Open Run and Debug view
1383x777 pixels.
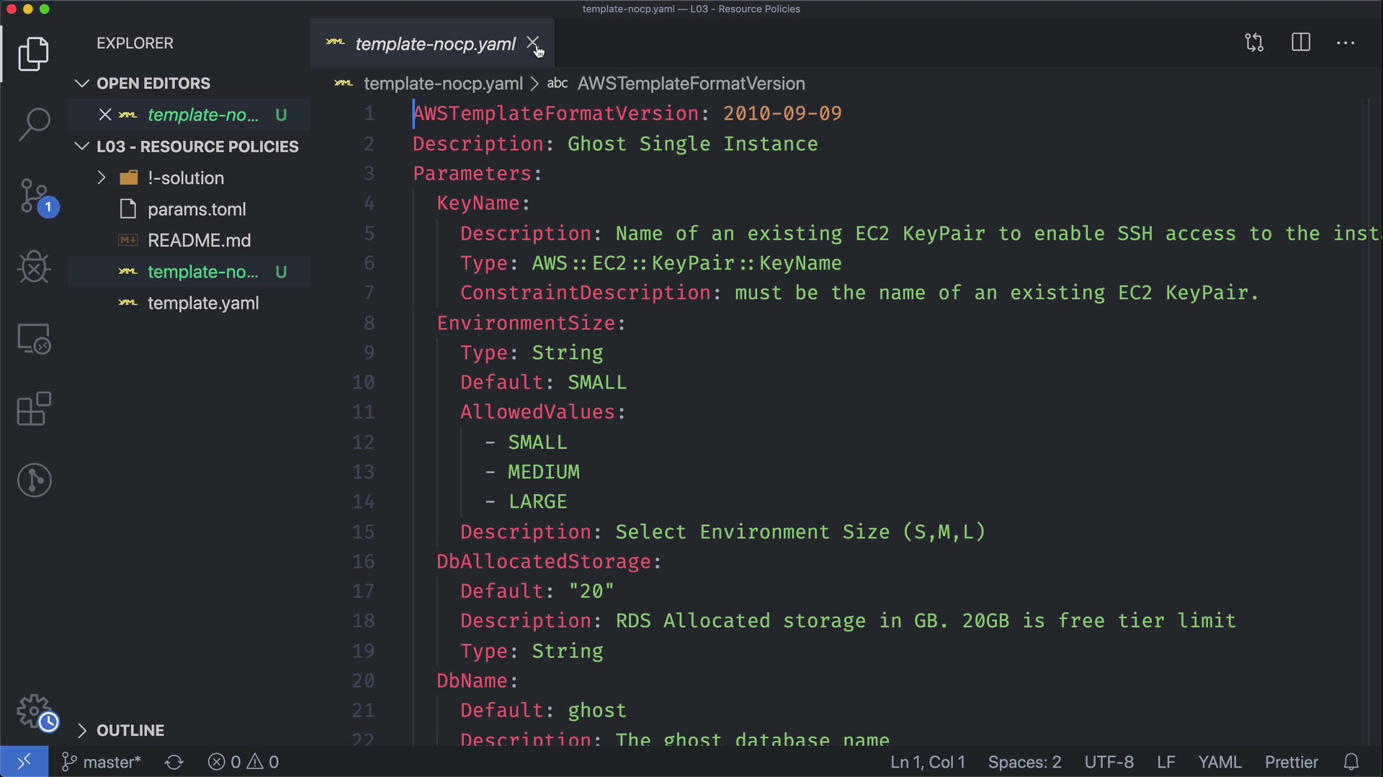(x=34, y=267)
